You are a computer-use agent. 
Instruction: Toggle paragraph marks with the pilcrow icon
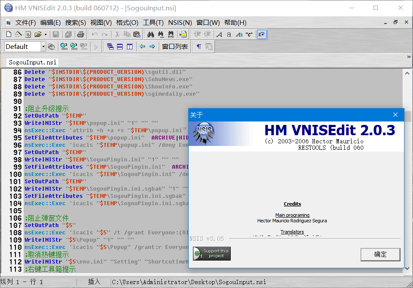(x=198, y=46)
